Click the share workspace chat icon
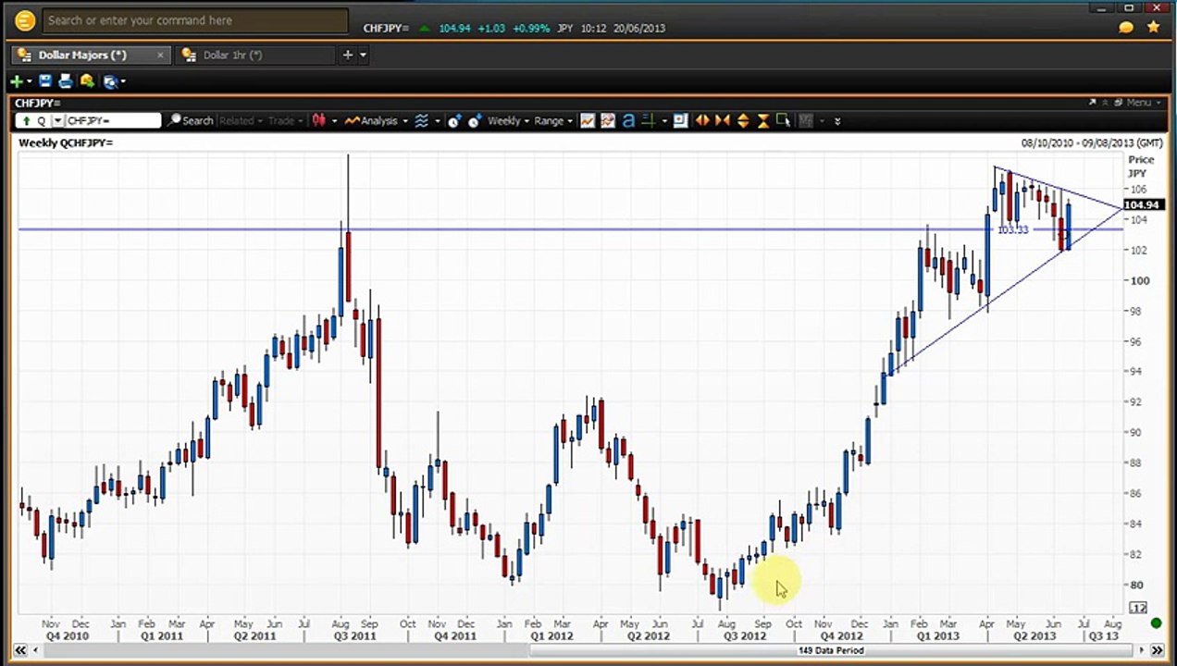The width and height of the screenshot is (1177, 666). (87, 81)
